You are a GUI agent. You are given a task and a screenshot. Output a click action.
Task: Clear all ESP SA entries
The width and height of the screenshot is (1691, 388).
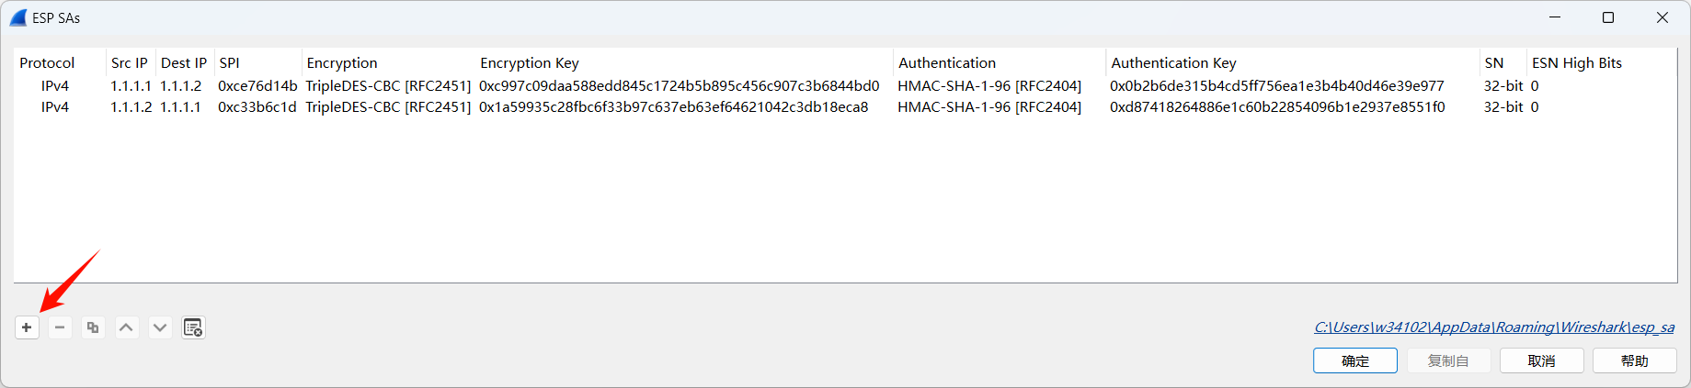pos(193,327)
